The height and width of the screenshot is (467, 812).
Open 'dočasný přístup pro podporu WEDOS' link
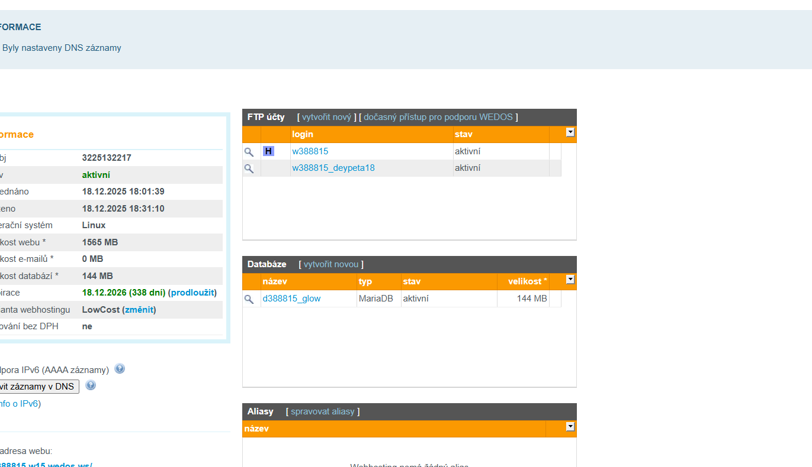pos(438,117)
